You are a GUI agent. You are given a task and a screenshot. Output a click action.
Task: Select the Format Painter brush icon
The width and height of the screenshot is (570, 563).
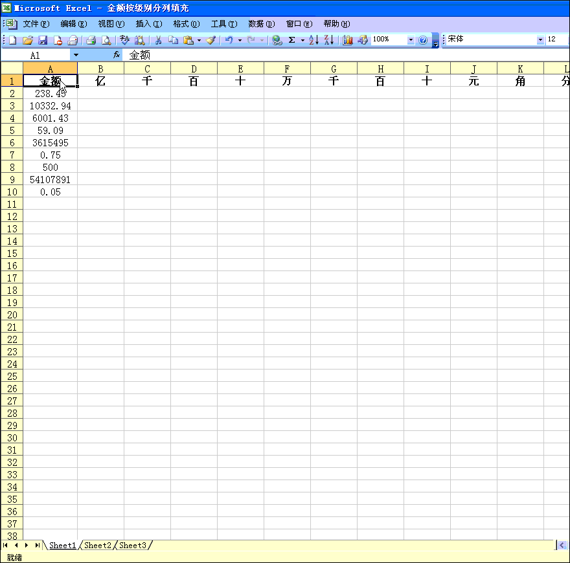(x=211, y=40)
